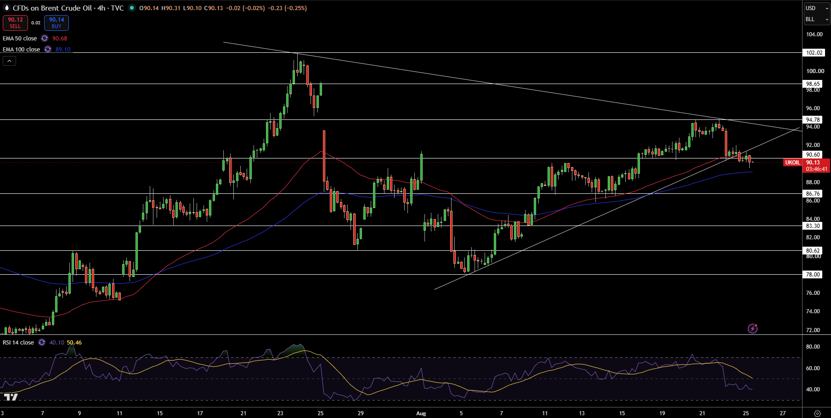Click the EMA 50 refresh icon

pyautogui.click(x=45, y=39)
